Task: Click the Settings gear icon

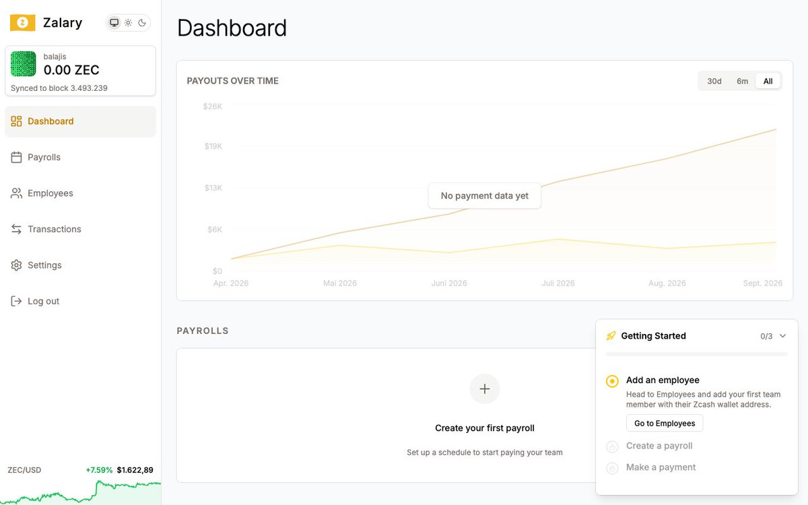Action: [16, 265]
